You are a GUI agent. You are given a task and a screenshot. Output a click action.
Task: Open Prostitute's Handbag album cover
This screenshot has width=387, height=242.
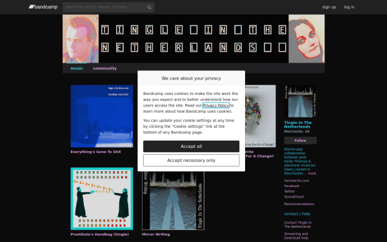[102, 199]
